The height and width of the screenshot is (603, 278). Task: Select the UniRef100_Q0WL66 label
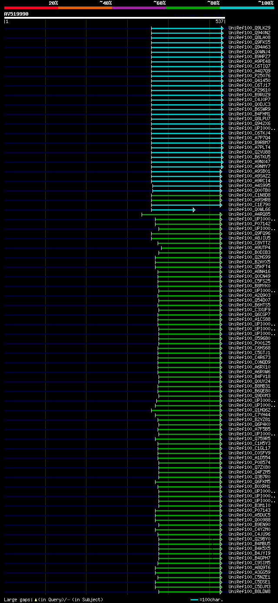pos(249,209)
